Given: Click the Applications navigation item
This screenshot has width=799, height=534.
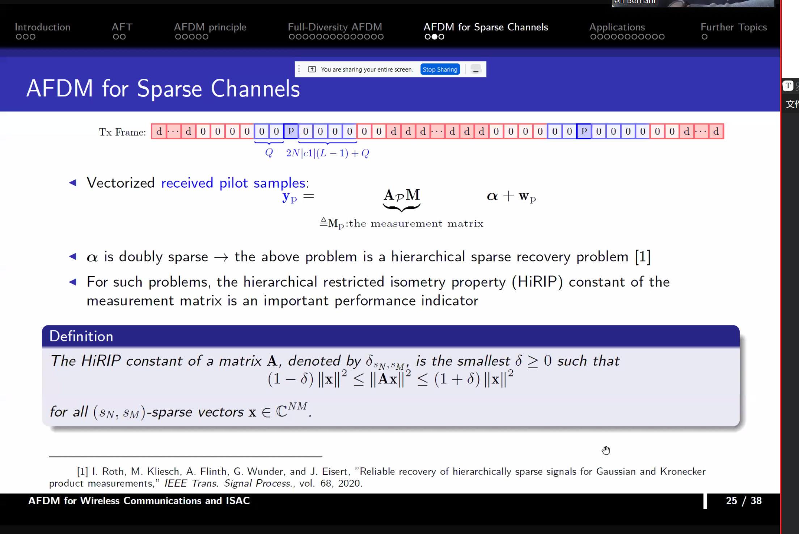Looking at the screenshot, I should coord(617,27).
